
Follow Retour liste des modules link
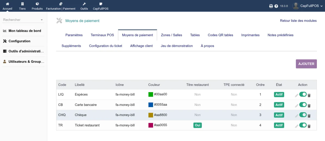point(298,21)
